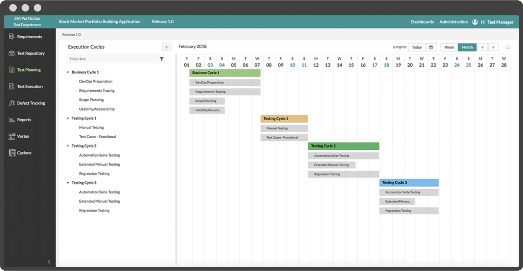This screenshot has height=271, width=523.
Task: Click the filter funnel icon
Action: 162,59
